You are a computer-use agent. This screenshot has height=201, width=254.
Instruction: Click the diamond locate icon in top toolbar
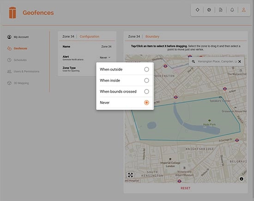click(x=198, y=10)
